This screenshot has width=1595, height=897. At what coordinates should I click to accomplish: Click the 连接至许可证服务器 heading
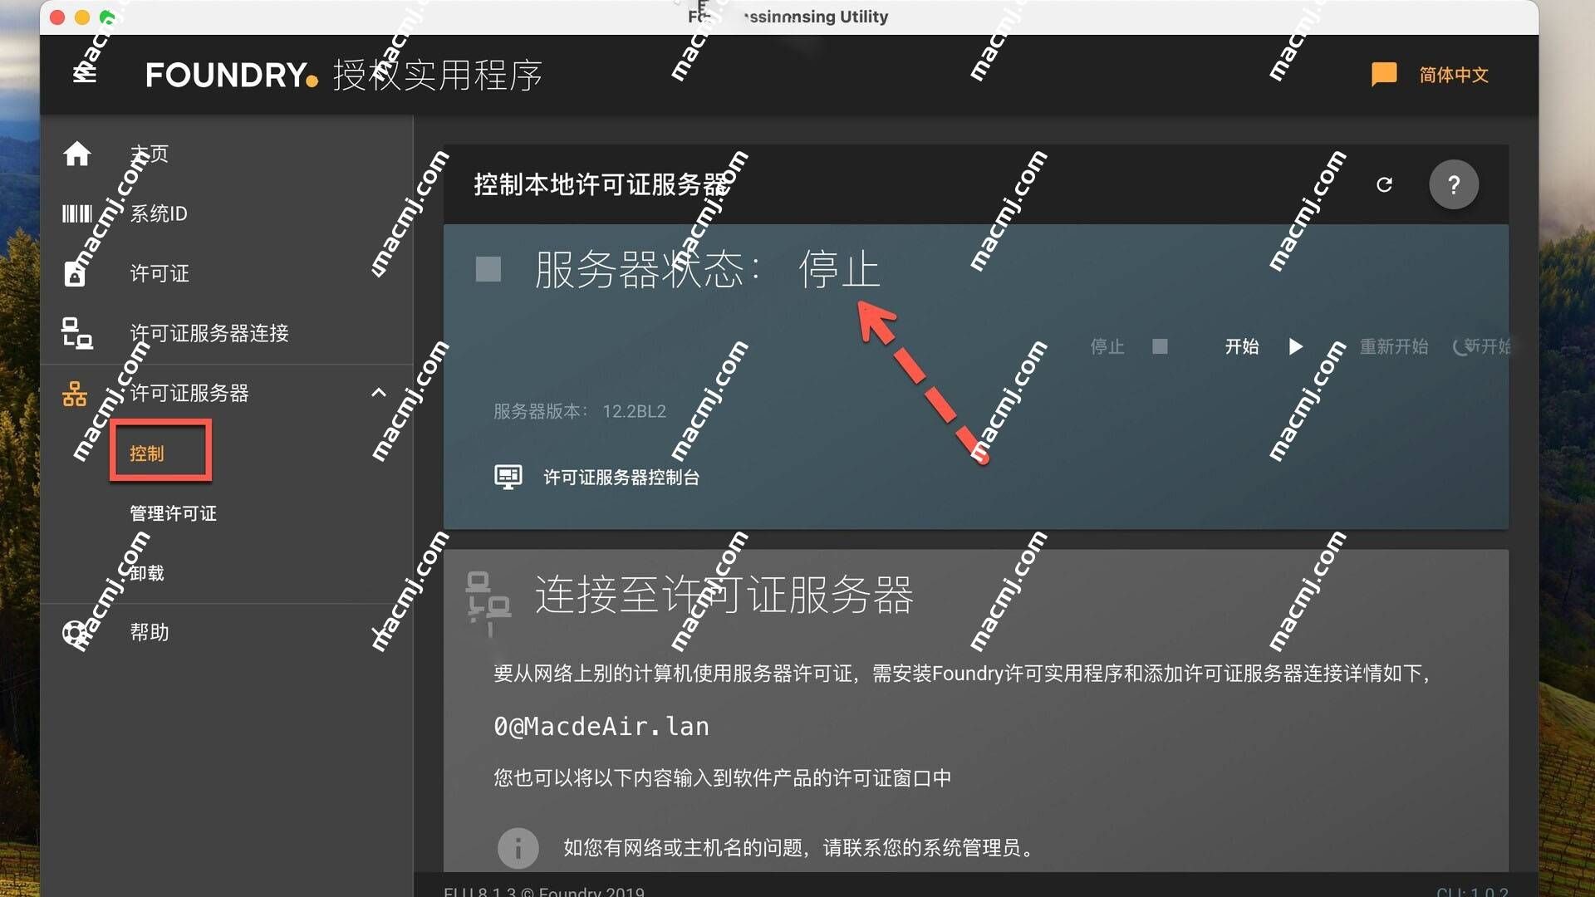point(724,595)
